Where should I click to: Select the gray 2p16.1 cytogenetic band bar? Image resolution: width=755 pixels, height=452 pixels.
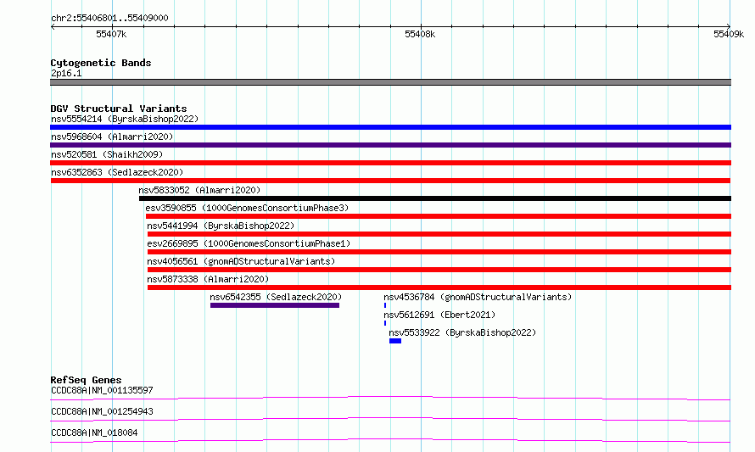tap(390, 82)
